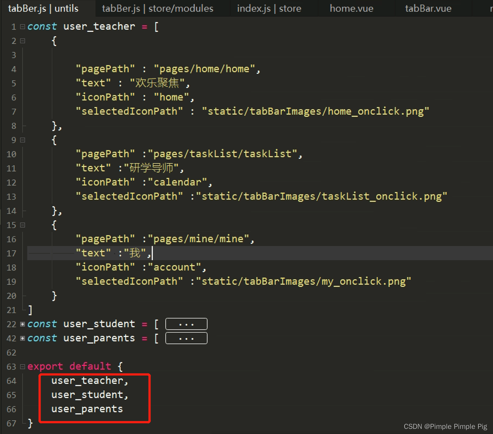
Task: Click the text "pages/home/home"
Action: point(204,69)
